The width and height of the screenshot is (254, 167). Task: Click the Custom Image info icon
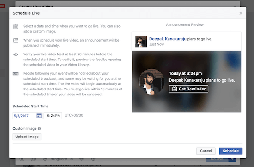point(39,129)
